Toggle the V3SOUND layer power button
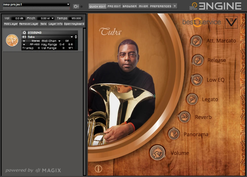The height and width of the screenshot is (177, 247). 24,33
